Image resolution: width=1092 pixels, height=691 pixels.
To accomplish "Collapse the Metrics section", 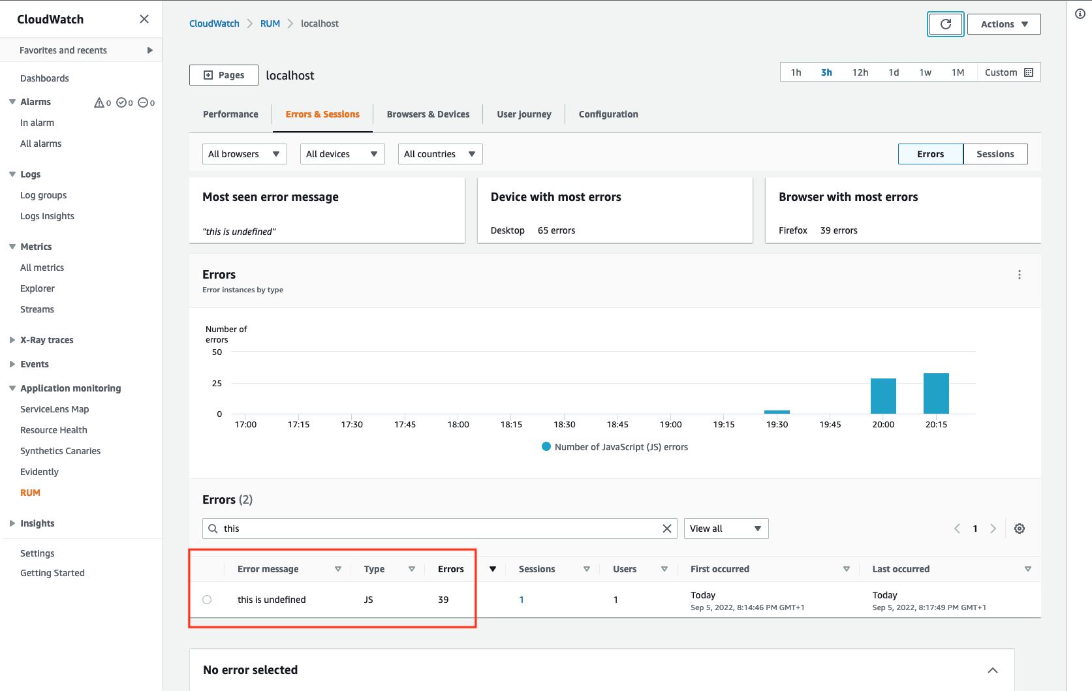I will click(x=12, y=247).
